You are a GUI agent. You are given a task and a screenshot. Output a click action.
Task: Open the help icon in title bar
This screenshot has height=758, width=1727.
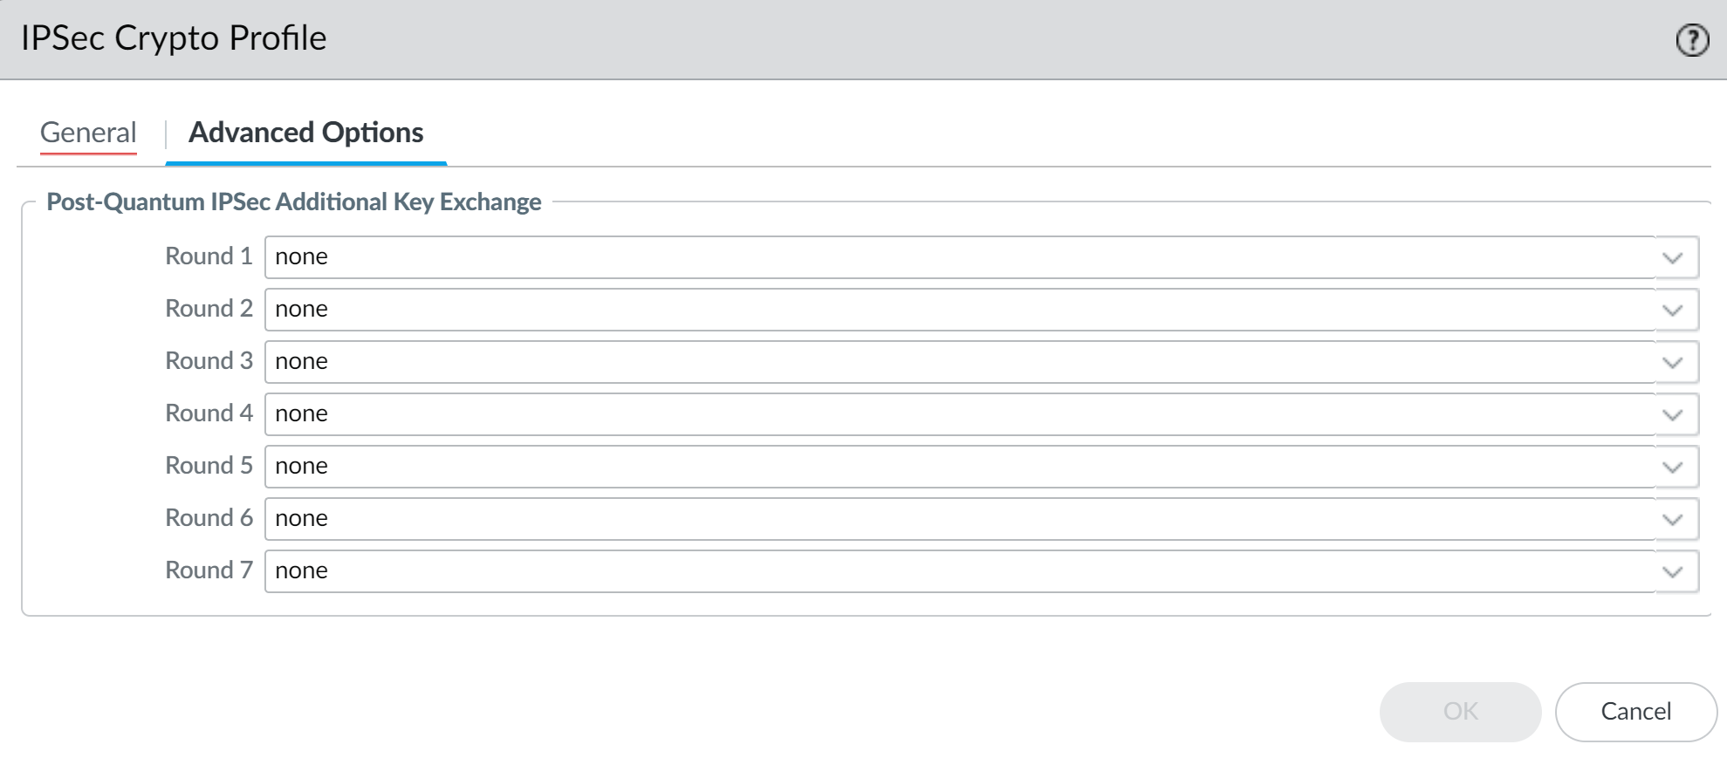(1692, 40)
